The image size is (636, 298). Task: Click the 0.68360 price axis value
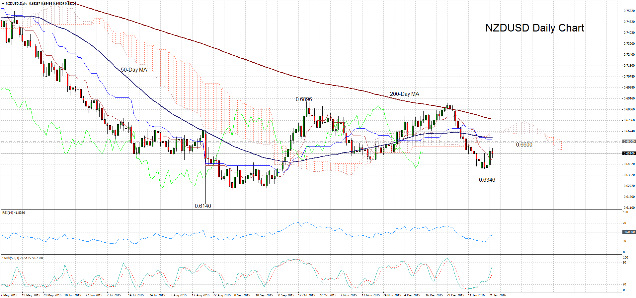tap(629, 109)
